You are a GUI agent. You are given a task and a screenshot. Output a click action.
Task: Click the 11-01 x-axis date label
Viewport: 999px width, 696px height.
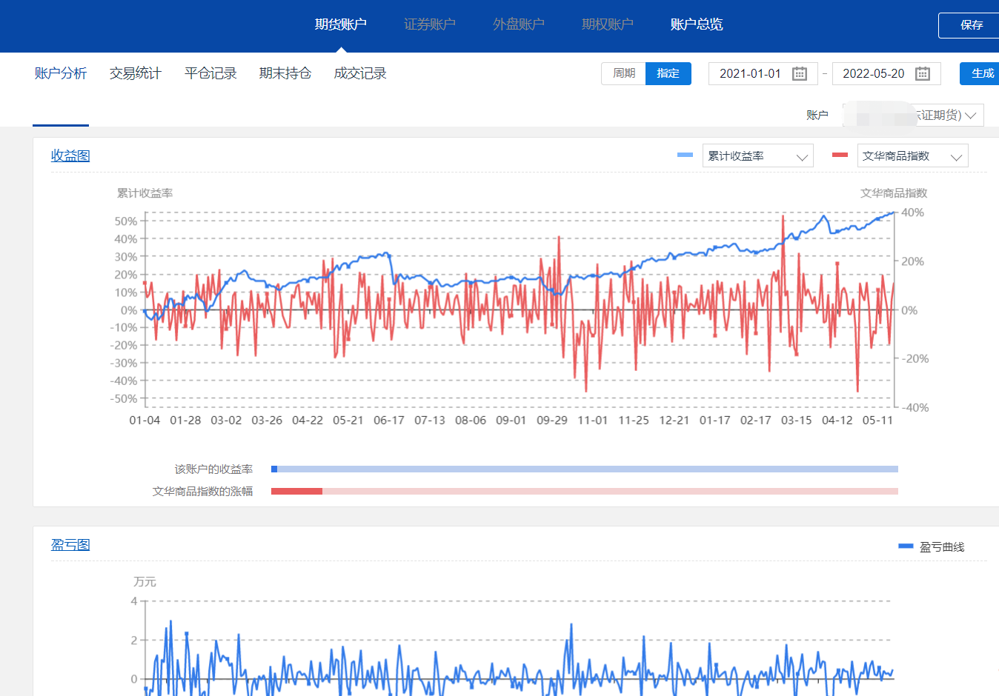593,420
